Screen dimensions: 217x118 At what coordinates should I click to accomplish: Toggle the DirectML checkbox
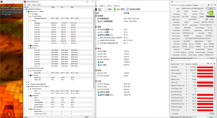coord(208,52)
